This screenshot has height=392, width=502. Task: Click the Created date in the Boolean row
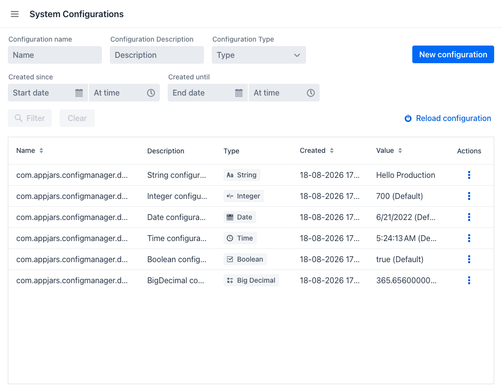point(329,260)
